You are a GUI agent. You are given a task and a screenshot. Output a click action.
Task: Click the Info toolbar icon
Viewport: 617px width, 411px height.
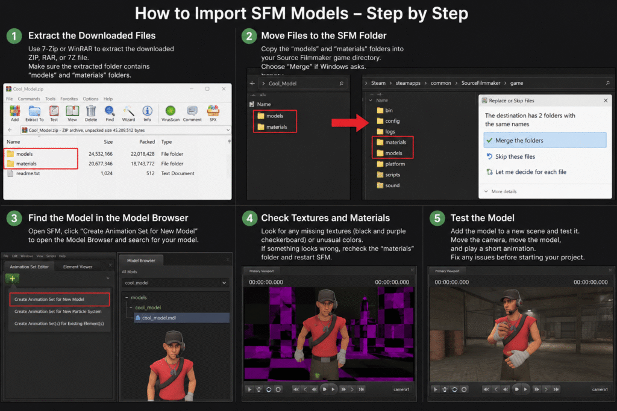[x=147, y=113]
